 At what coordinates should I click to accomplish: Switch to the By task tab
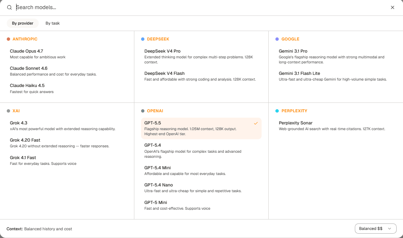point(53,23)
